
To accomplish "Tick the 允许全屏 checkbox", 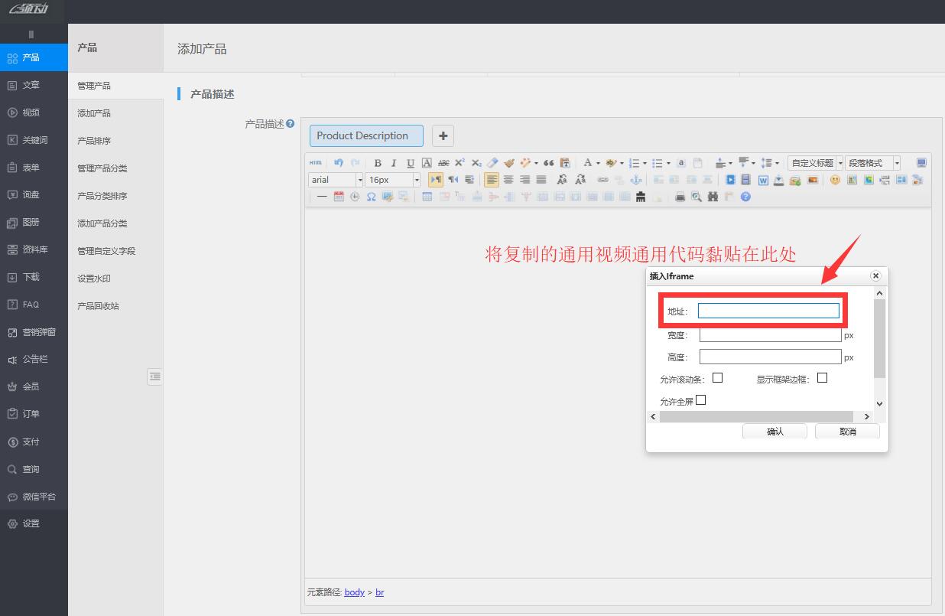I will (700, 399).
